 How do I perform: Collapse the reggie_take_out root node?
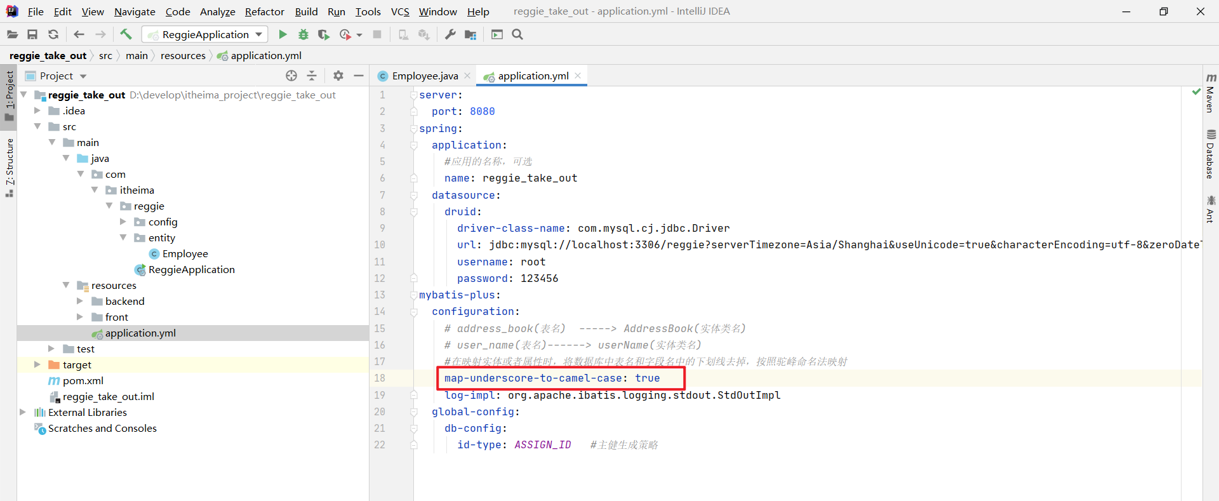23,95
